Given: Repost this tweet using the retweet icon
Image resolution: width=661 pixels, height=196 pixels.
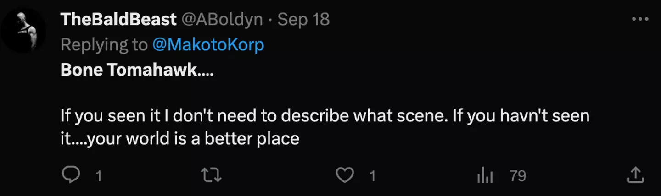Looking at the screenshot, I should click(x=212, y=175).
